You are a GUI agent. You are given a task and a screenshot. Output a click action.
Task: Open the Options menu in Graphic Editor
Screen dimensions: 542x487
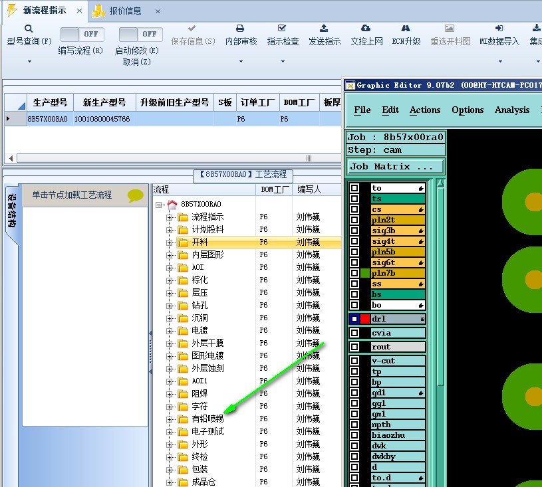[x=468, y=110]
